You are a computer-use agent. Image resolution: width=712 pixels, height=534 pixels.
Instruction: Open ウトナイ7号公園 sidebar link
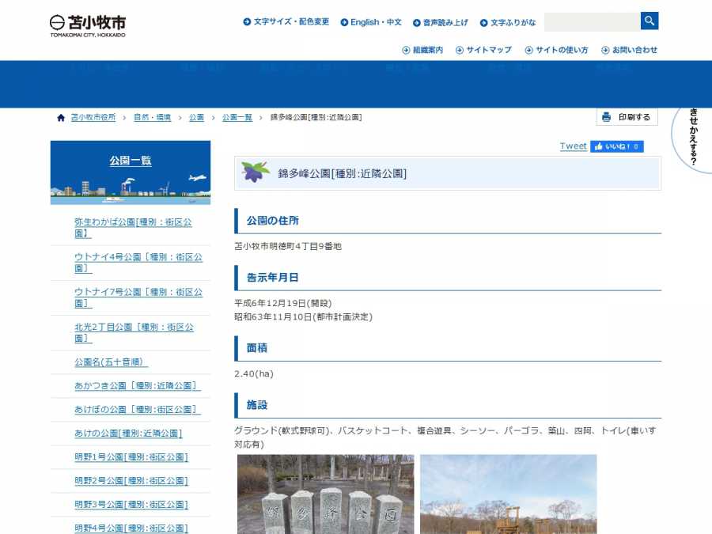138,297
